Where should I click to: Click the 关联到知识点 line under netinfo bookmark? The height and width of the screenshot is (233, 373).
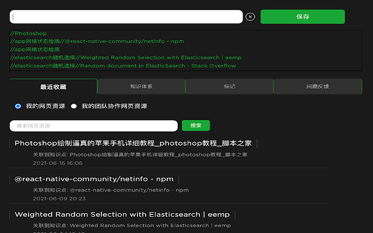tap(111, 190)
